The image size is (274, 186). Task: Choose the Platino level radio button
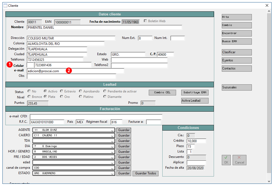click(80, 97)
